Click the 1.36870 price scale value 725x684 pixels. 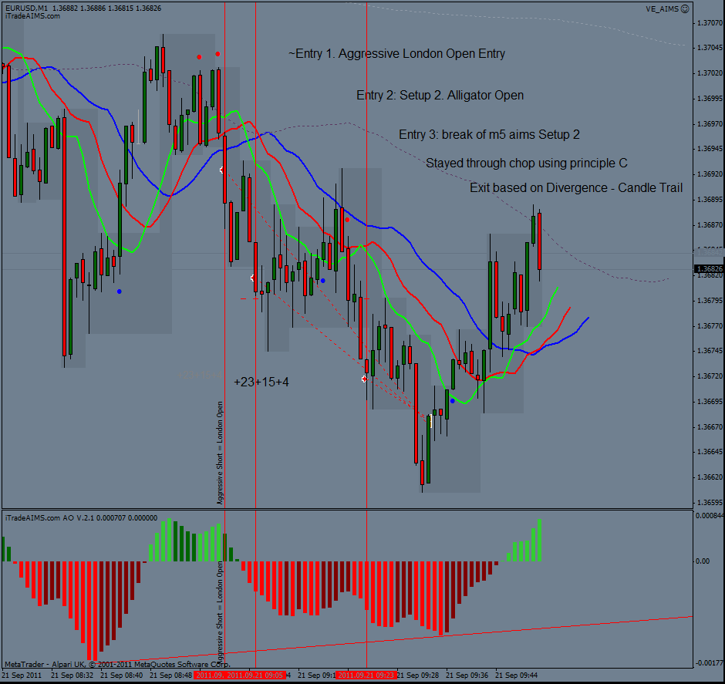[710, 225]
